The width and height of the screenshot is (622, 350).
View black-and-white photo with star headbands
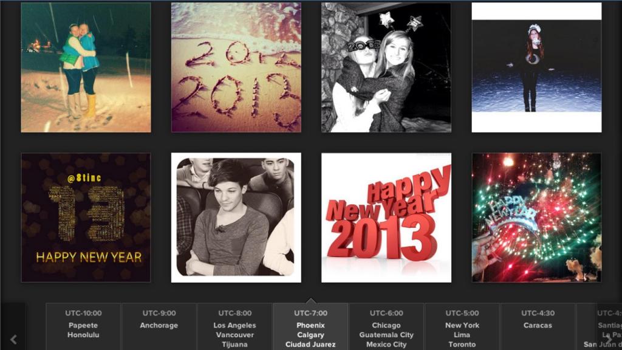coord(386,67)
